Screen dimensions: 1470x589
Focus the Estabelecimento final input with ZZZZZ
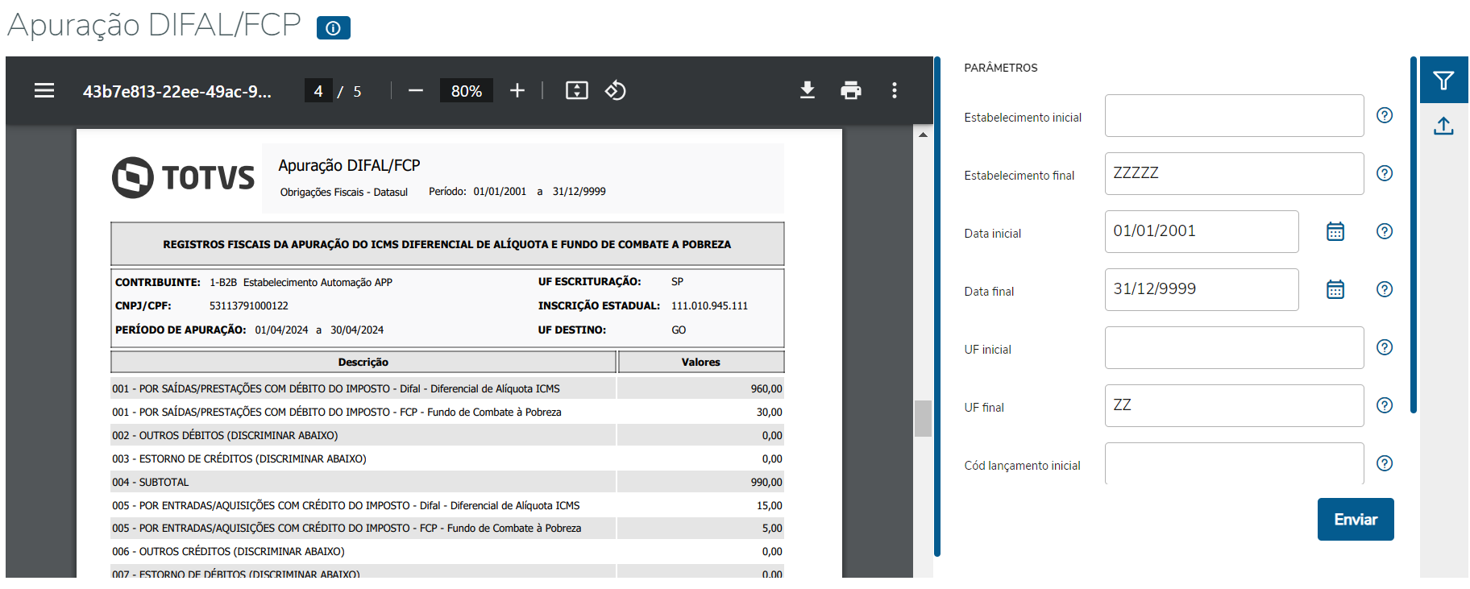click(1234, 174)
